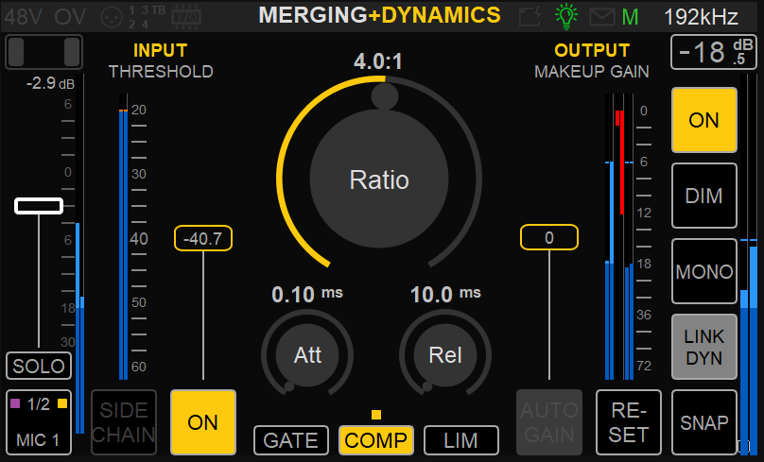Click the red gain reduction meter
The image size is (764, 462).
click(x=620, y=162)
